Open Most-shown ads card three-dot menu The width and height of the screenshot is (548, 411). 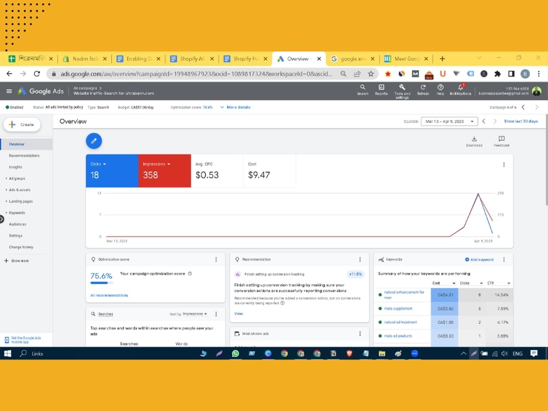coord(360,334)
